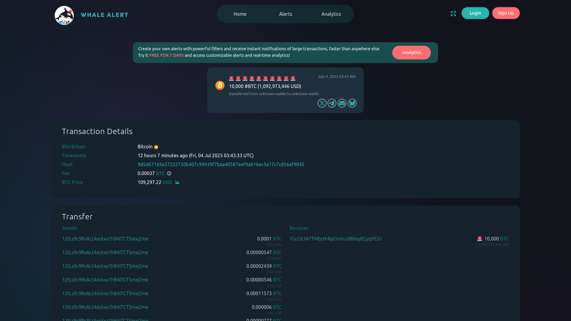This screenshot has height=321, width=571.
Task: Open sender address in the 0.00011573 BTC row
Action: 105,293
